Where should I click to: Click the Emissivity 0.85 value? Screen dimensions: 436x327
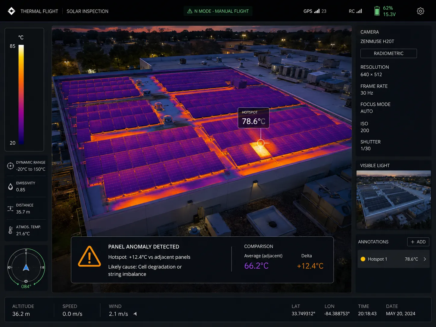pyautogui.click(x=20, y=190)
